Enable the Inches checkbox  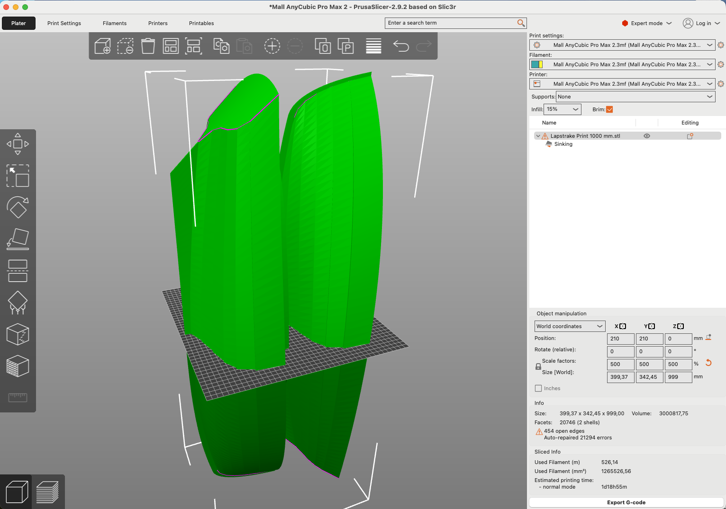(538, 388)
